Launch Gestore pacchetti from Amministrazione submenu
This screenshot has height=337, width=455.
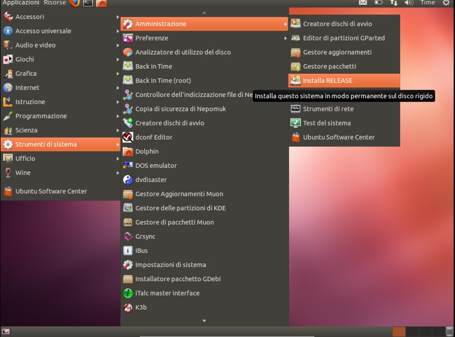(344, 67)
